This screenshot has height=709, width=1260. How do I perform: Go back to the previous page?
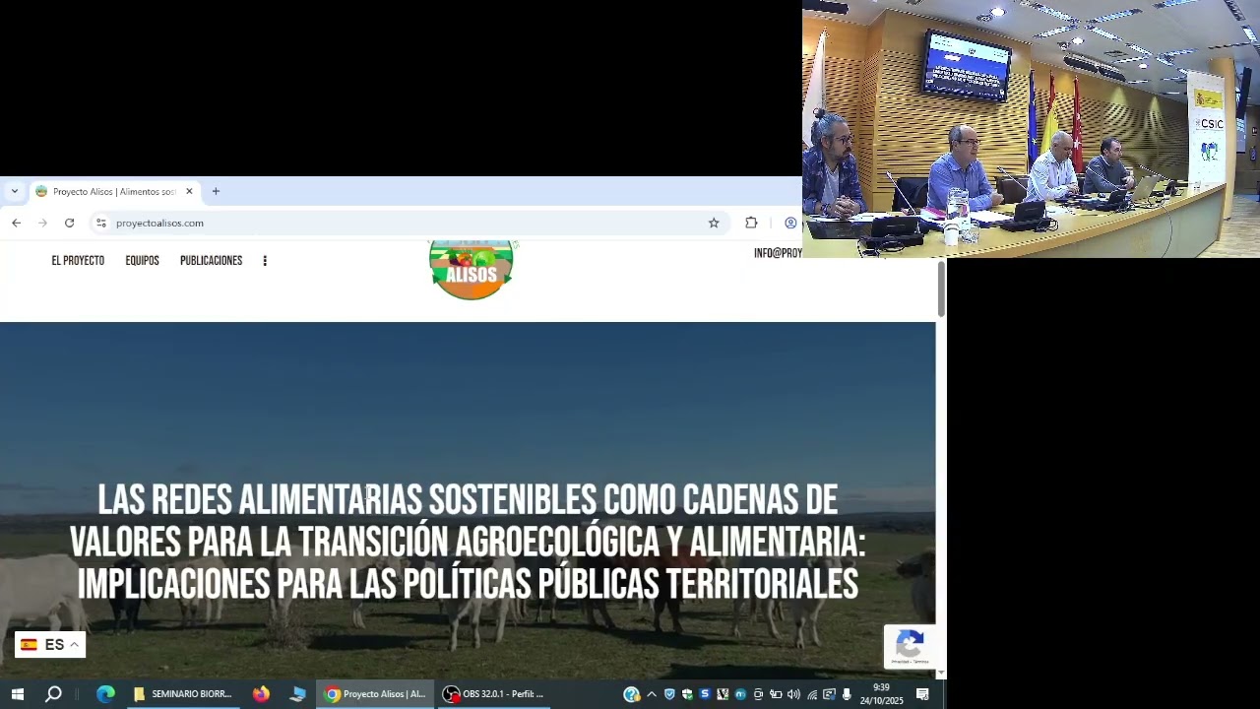(x=17, y=223)
